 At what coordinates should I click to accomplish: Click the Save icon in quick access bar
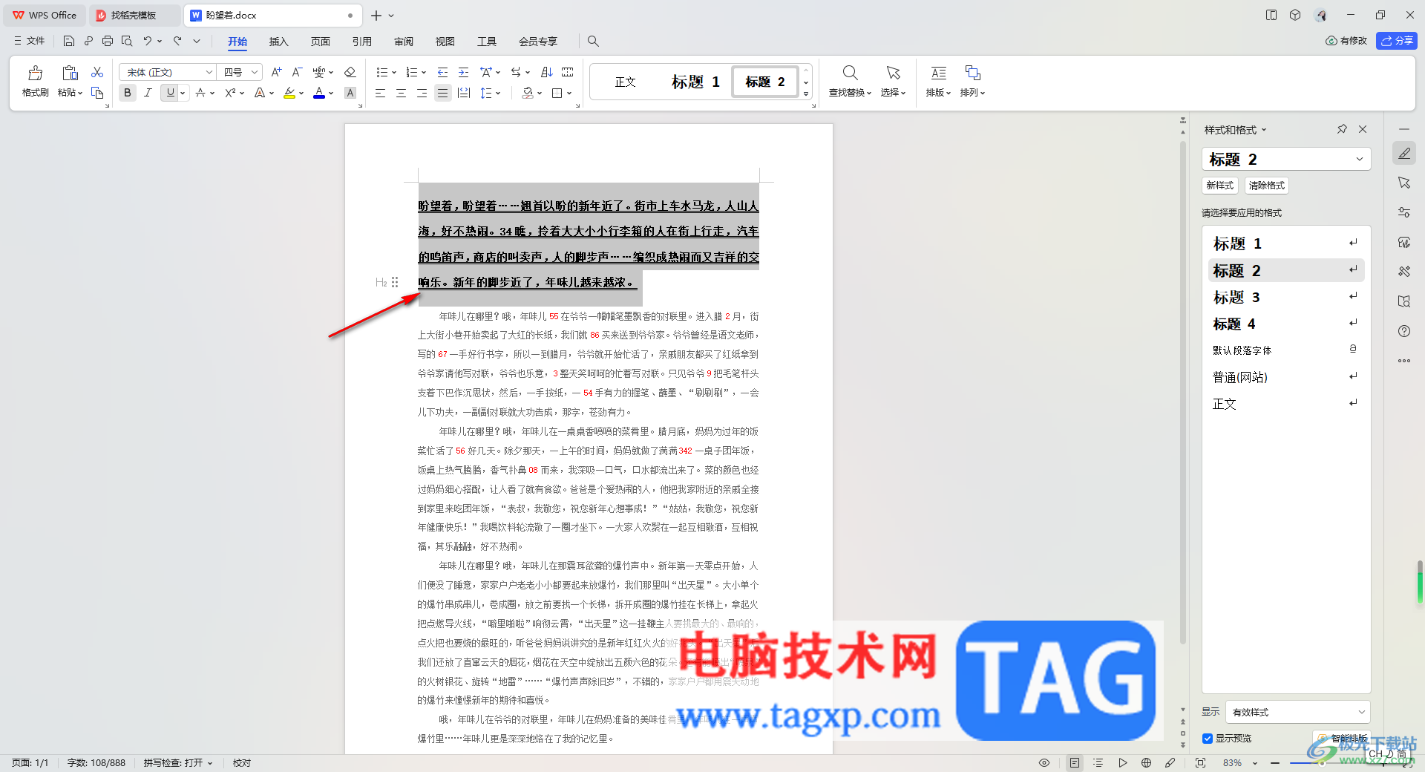coord(69,41)
